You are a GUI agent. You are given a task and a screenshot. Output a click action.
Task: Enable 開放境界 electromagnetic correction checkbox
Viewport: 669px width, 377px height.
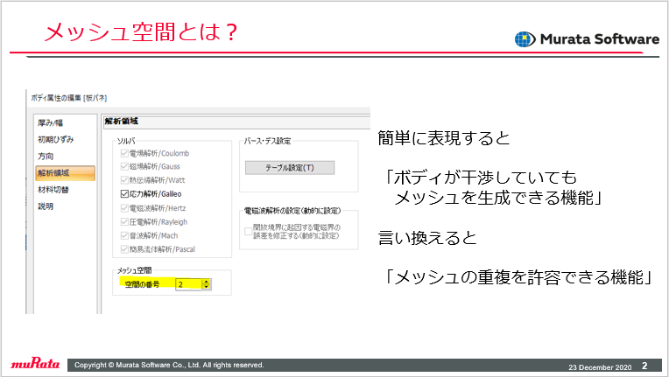[x=248, y=231]
